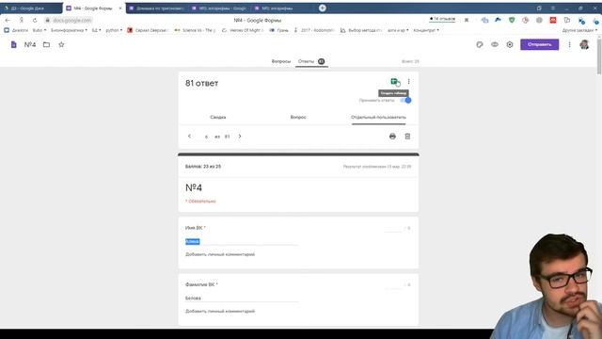Screen dimensions: 602x339
Task: Go to next response arrow
Action: (240, 136)
